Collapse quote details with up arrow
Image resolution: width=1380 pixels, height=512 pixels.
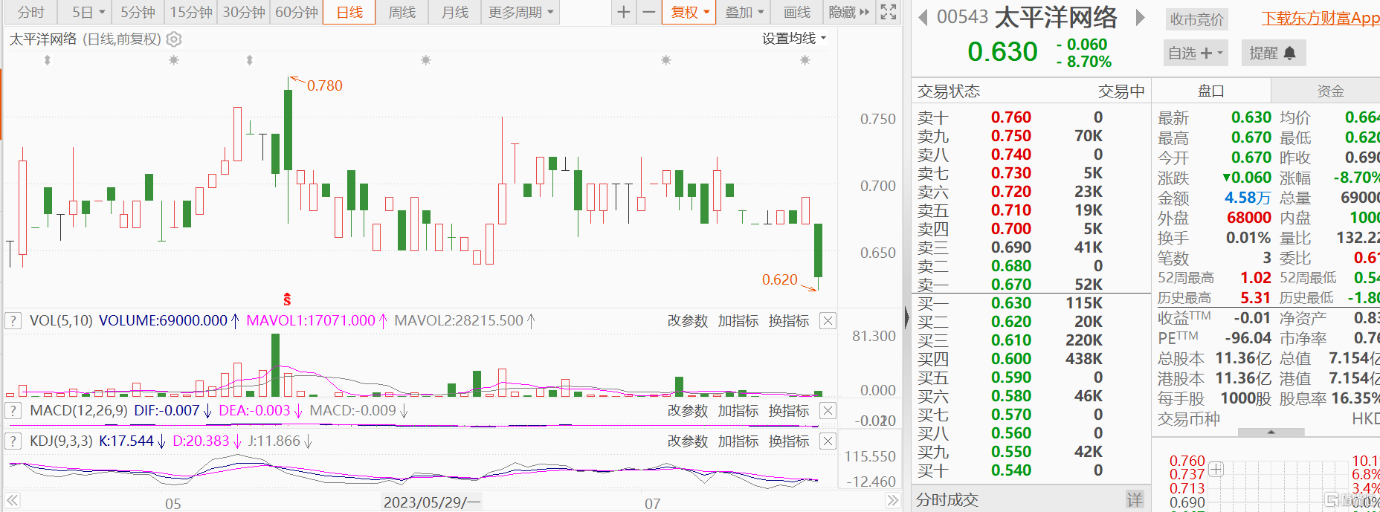(x=1271, y=432)
